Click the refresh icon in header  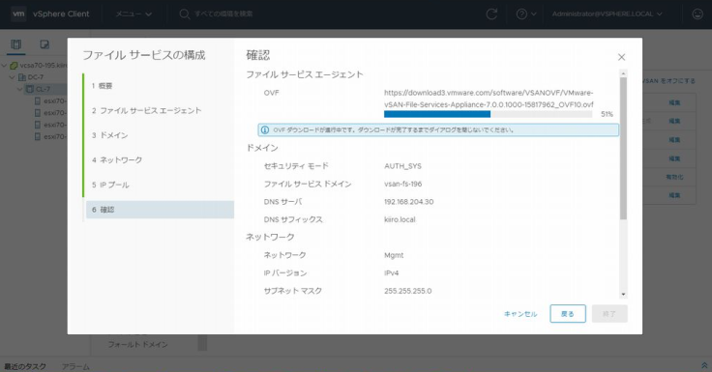coord(491,14)
